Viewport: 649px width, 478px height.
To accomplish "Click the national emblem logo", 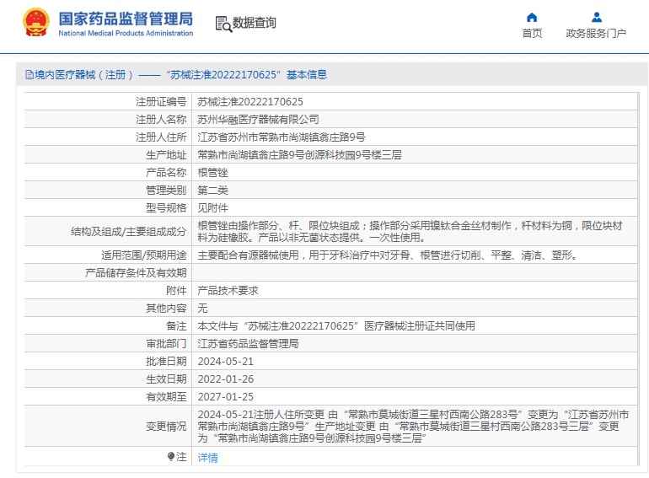I will pyautogui.click(x=36, y=23).
